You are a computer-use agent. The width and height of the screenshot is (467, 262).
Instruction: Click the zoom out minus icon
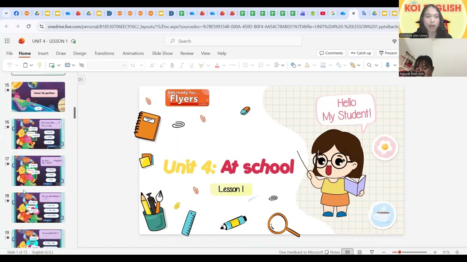tap(383, 252)
